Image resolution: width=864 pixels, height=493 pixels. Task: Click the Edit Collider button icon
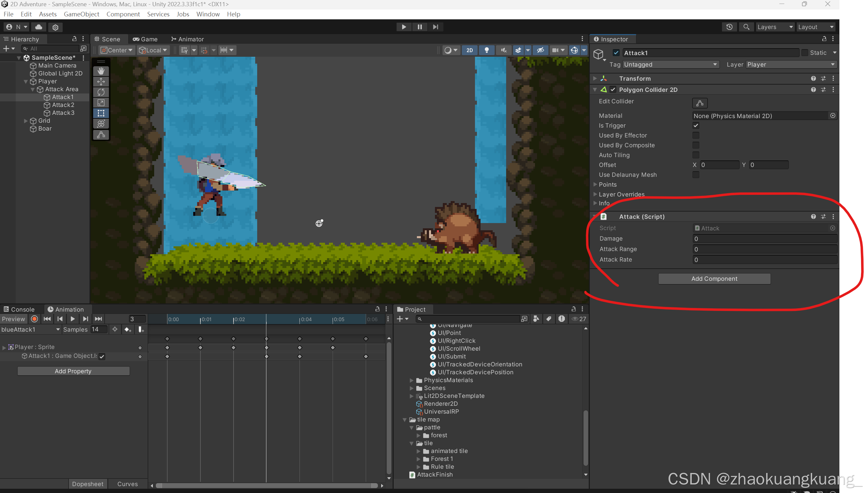[x=700, y=103]
